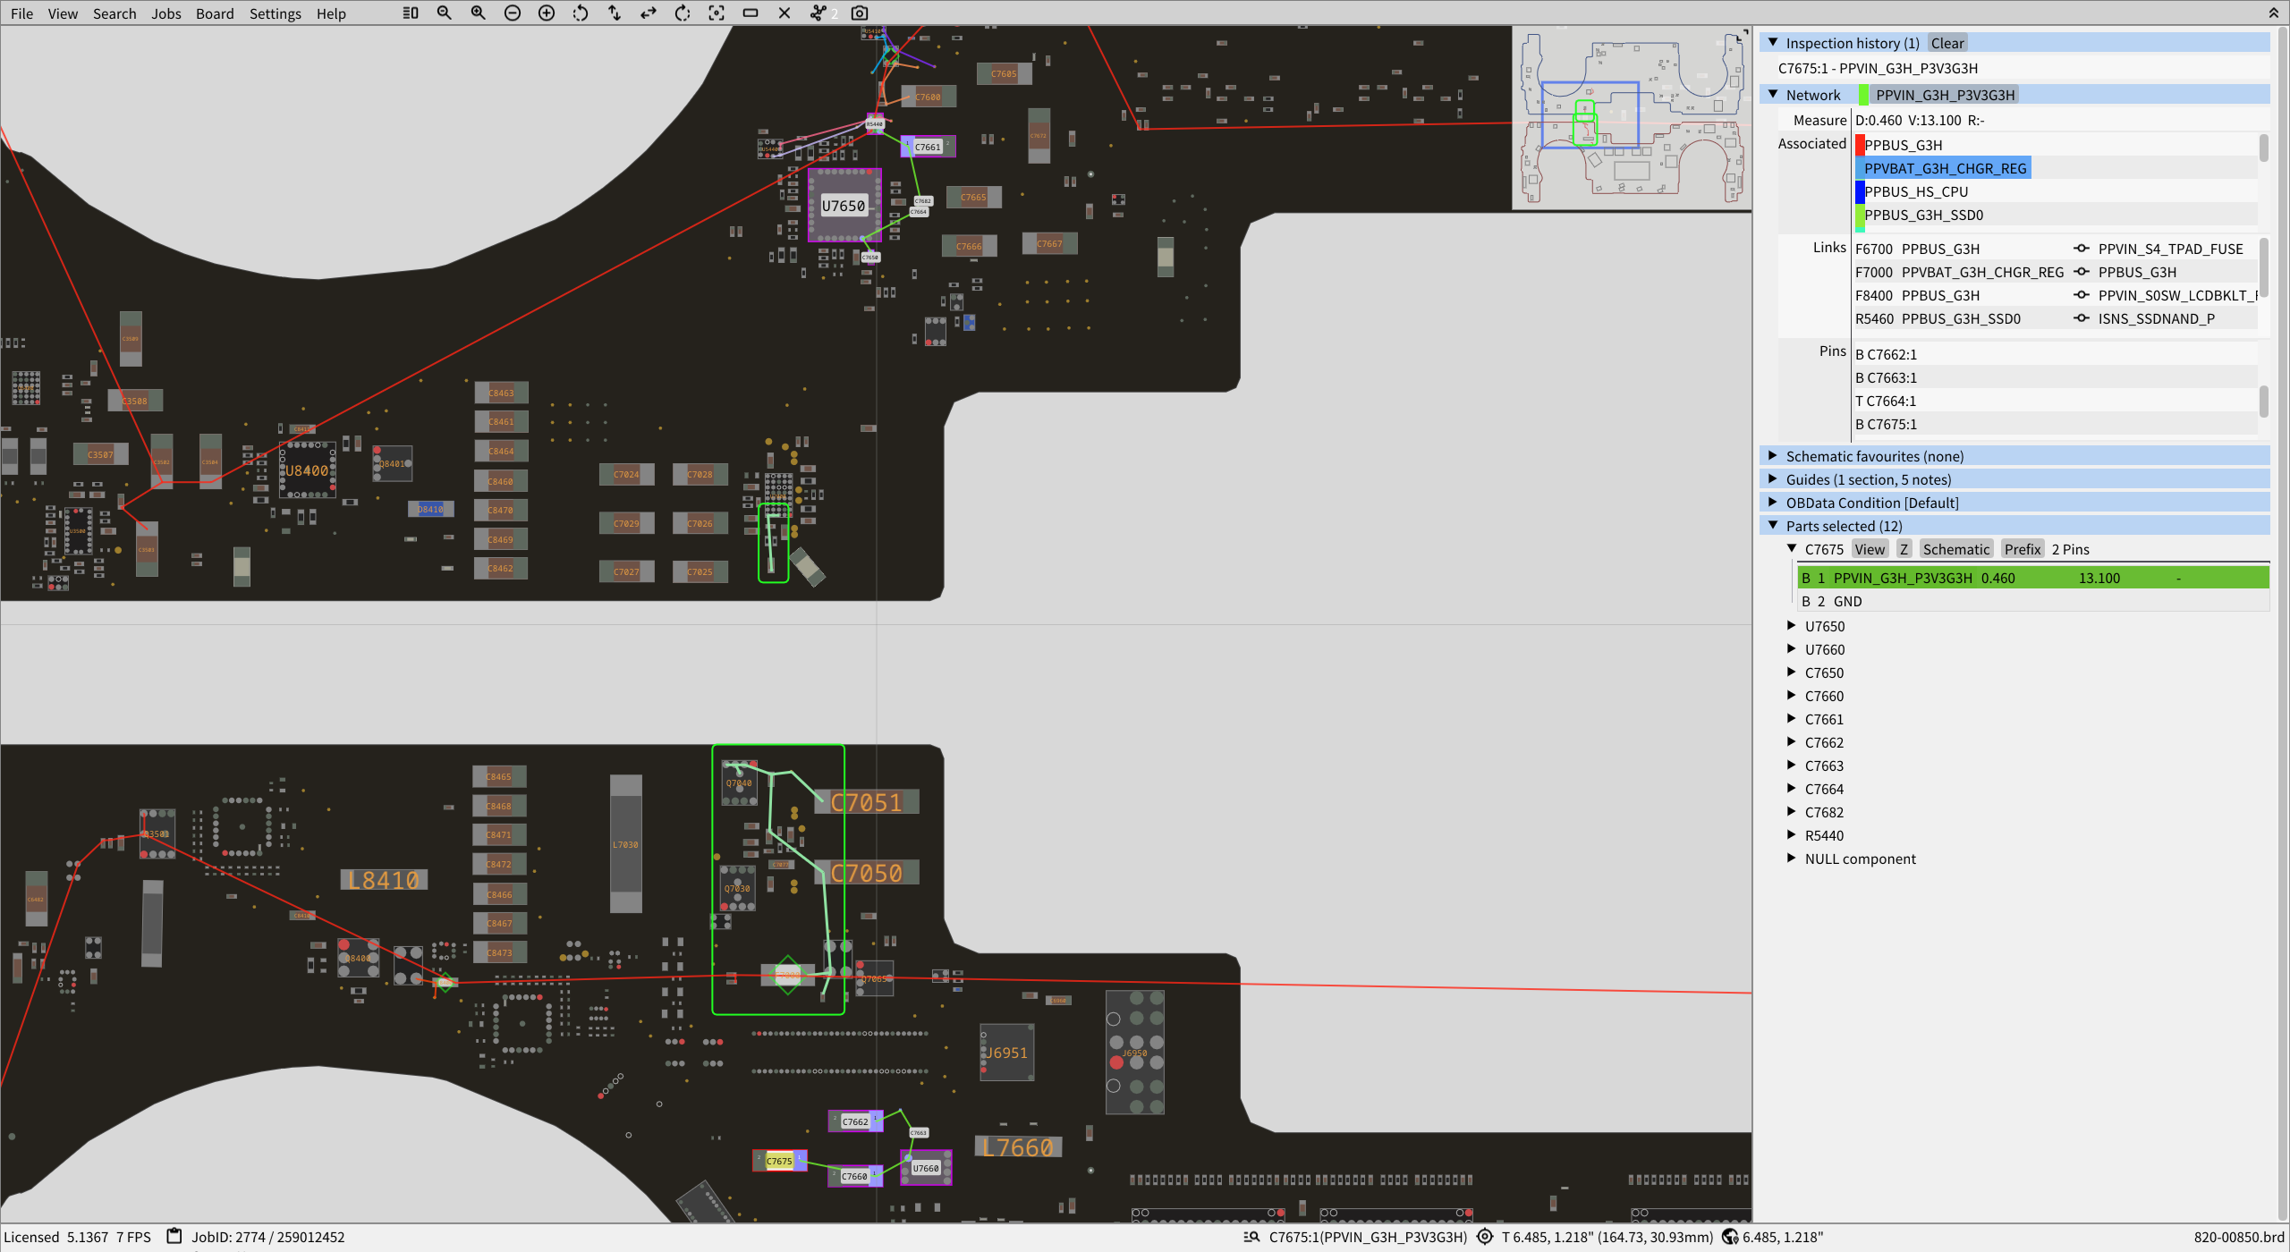Mirror board horizontally with left-right arrows icon

click(649, 13)
